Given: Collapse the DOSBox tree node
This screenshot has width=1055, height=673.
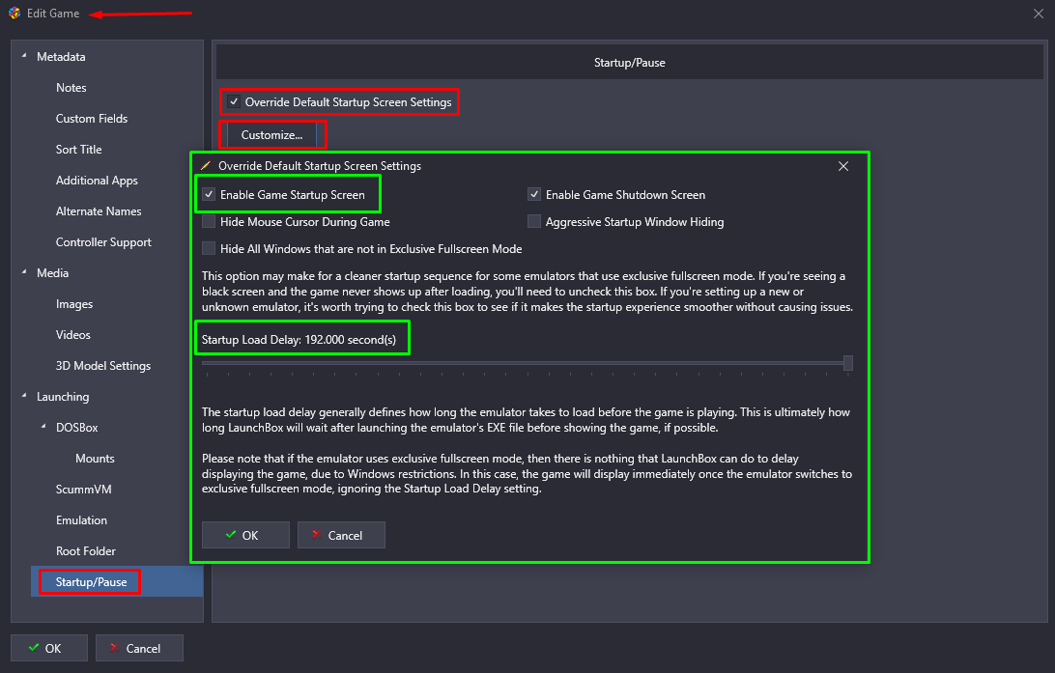Looking at the screenshot, I should [x=43, y=428].
